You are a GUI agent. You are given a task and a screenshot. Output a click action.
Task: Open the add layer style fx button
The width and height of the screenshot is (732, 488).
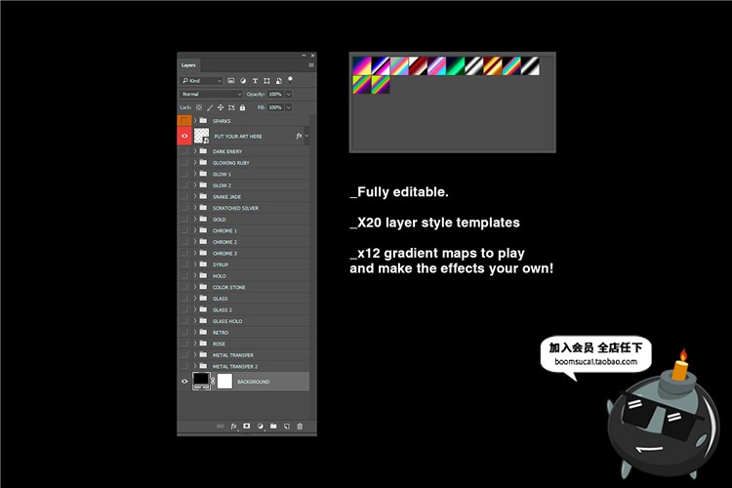(233, 427)
